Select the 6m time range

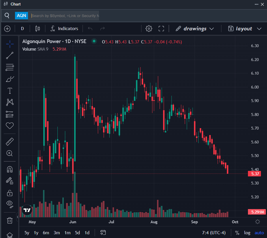[46, 233]
